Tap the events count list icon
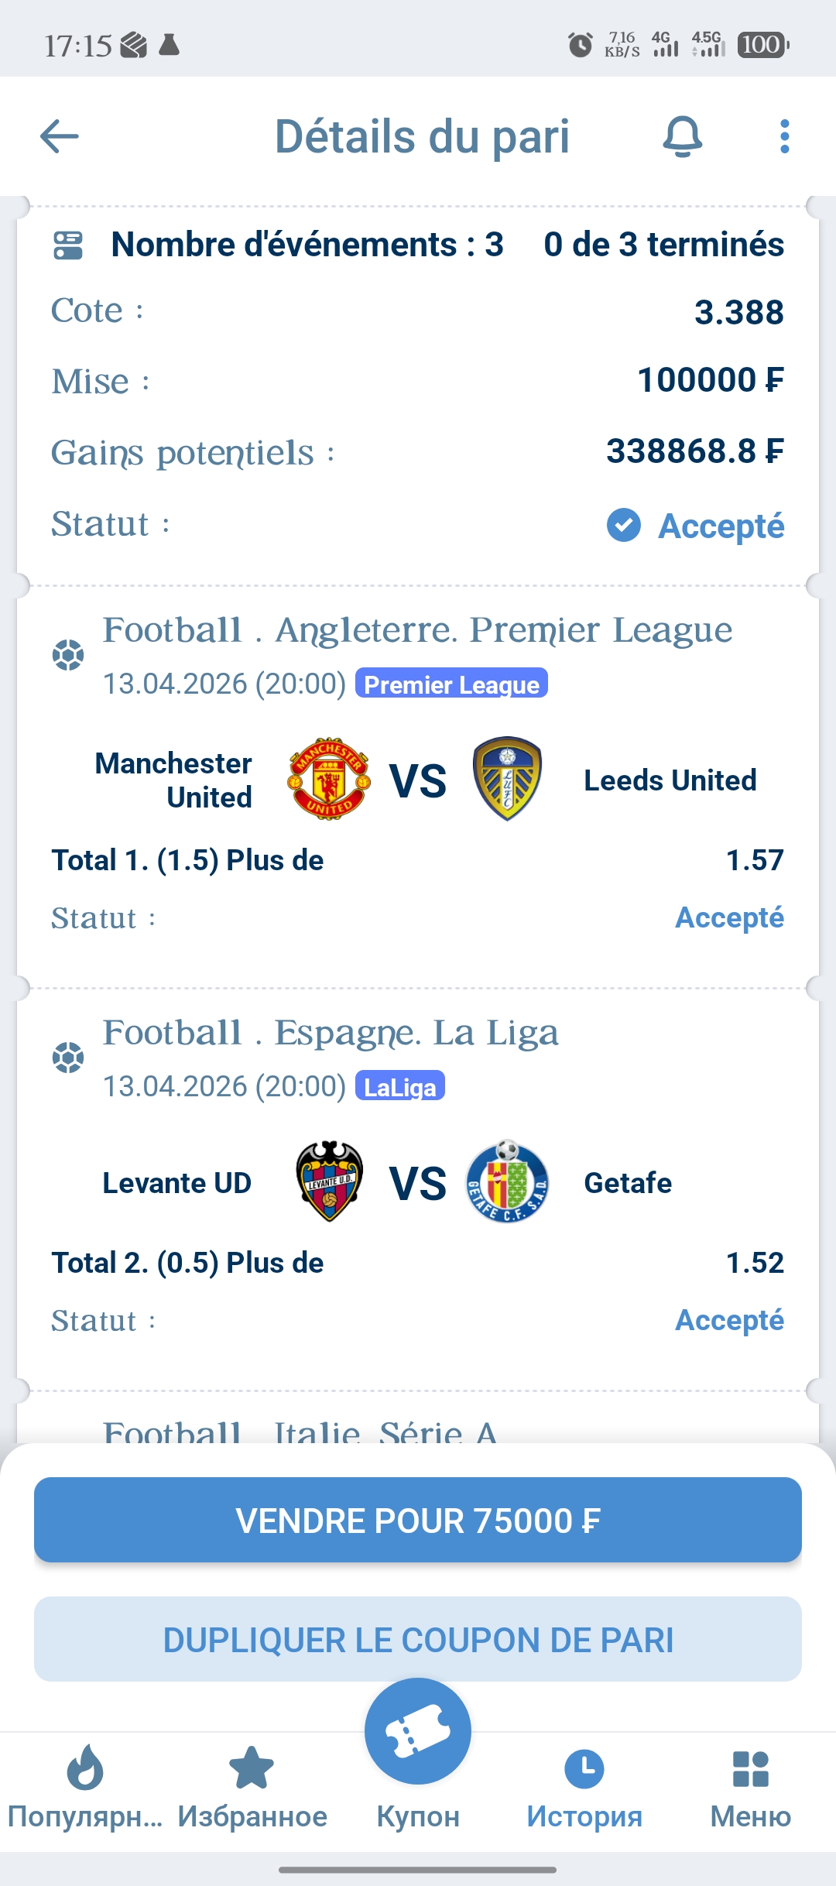This screenshot has height=1886, width=836. click(x=68, y=245)
